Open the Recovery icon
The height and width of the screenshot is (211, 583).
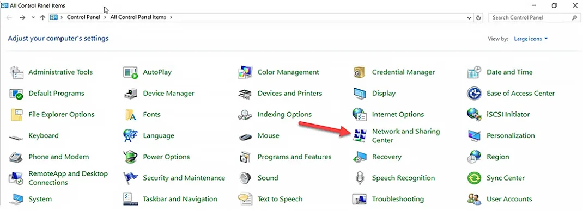pyautogui.click(x=360, y=157)
